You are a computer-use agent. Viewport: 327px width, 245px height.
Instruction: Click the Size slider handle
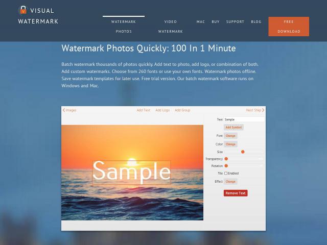[x=243, y=152]
